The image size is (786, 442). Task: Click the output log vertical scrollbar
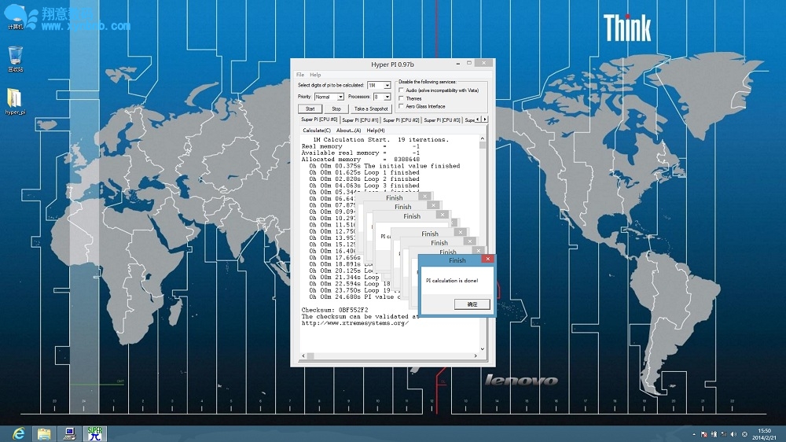(483, 236)
